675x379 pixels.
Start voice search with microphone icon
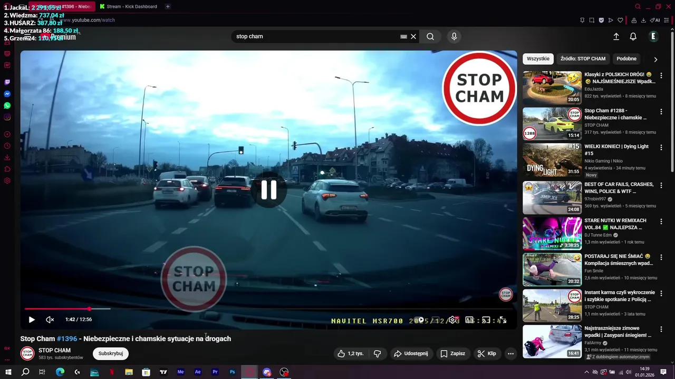coord(454,36)
